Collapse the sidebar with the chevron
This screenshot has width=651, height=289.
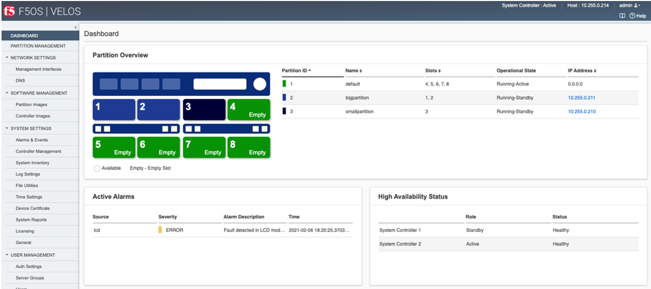click(x=75, y=27)
